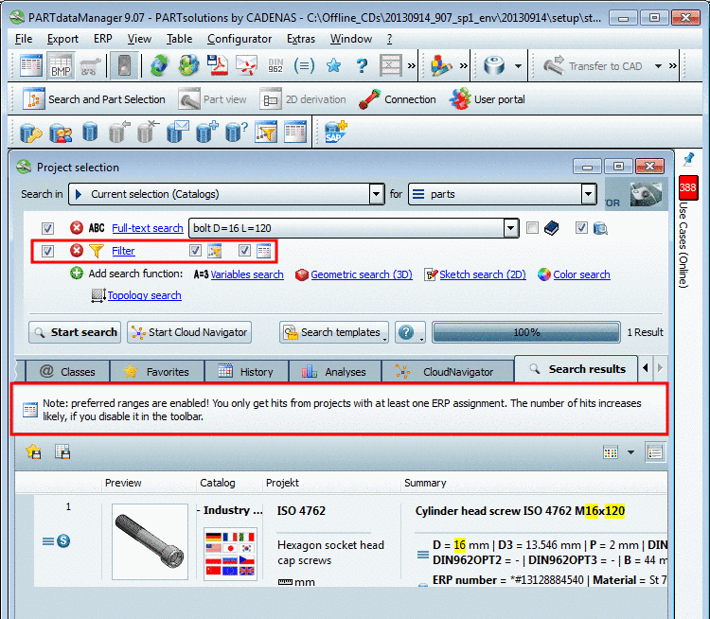Remove the Filter row with red X
Screen dimensions: 710x619
[77, 250]
